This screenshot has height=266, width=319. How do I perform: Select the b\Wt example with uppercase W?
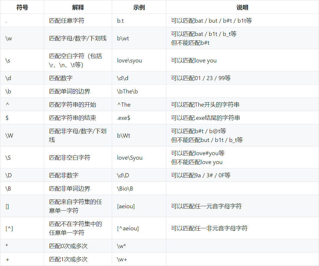click(124, 136)
